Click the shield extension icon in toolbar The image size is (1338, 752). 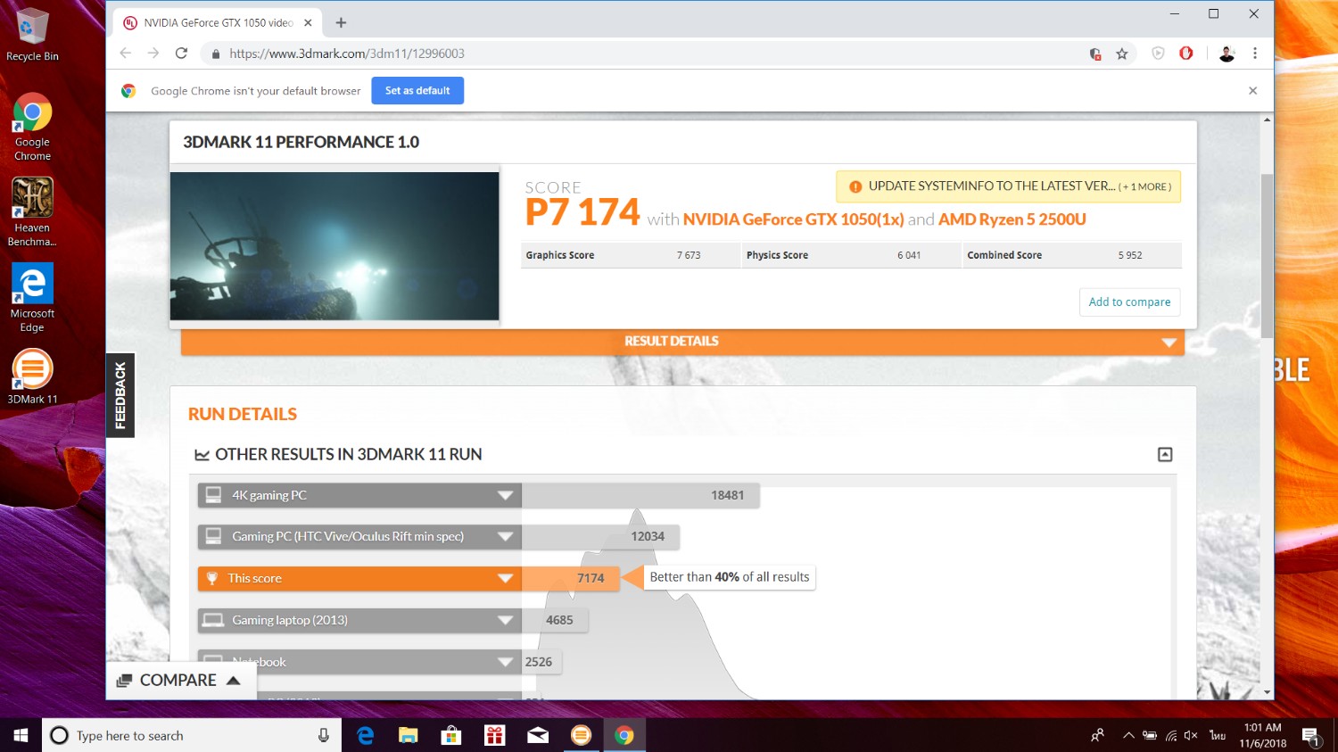pos(1159,54)
